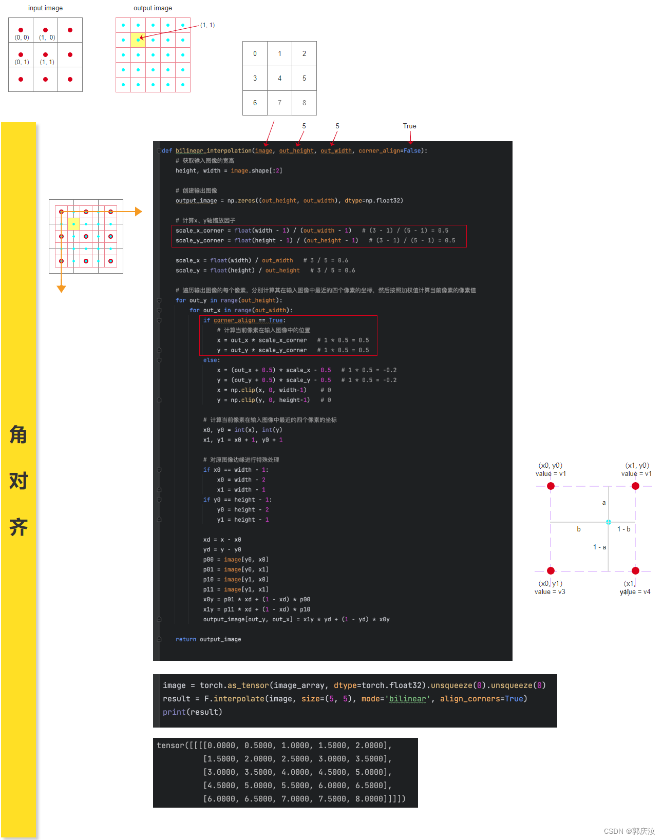Click the 'scale_x_corner = float(width - 1)' line
This screenshot has height=840, width=663.
312,231
